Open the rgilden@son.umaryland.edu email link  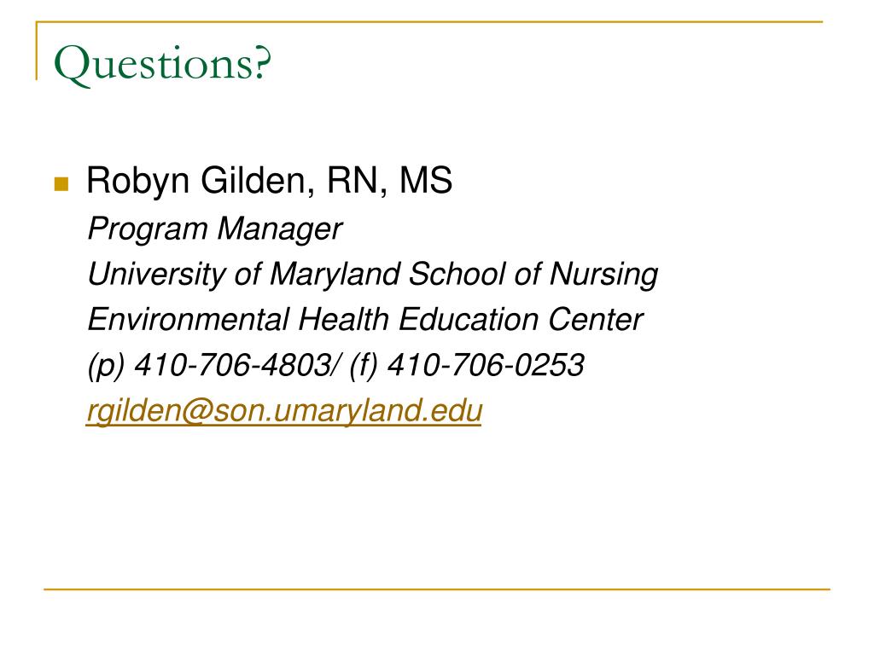[284, 411]
